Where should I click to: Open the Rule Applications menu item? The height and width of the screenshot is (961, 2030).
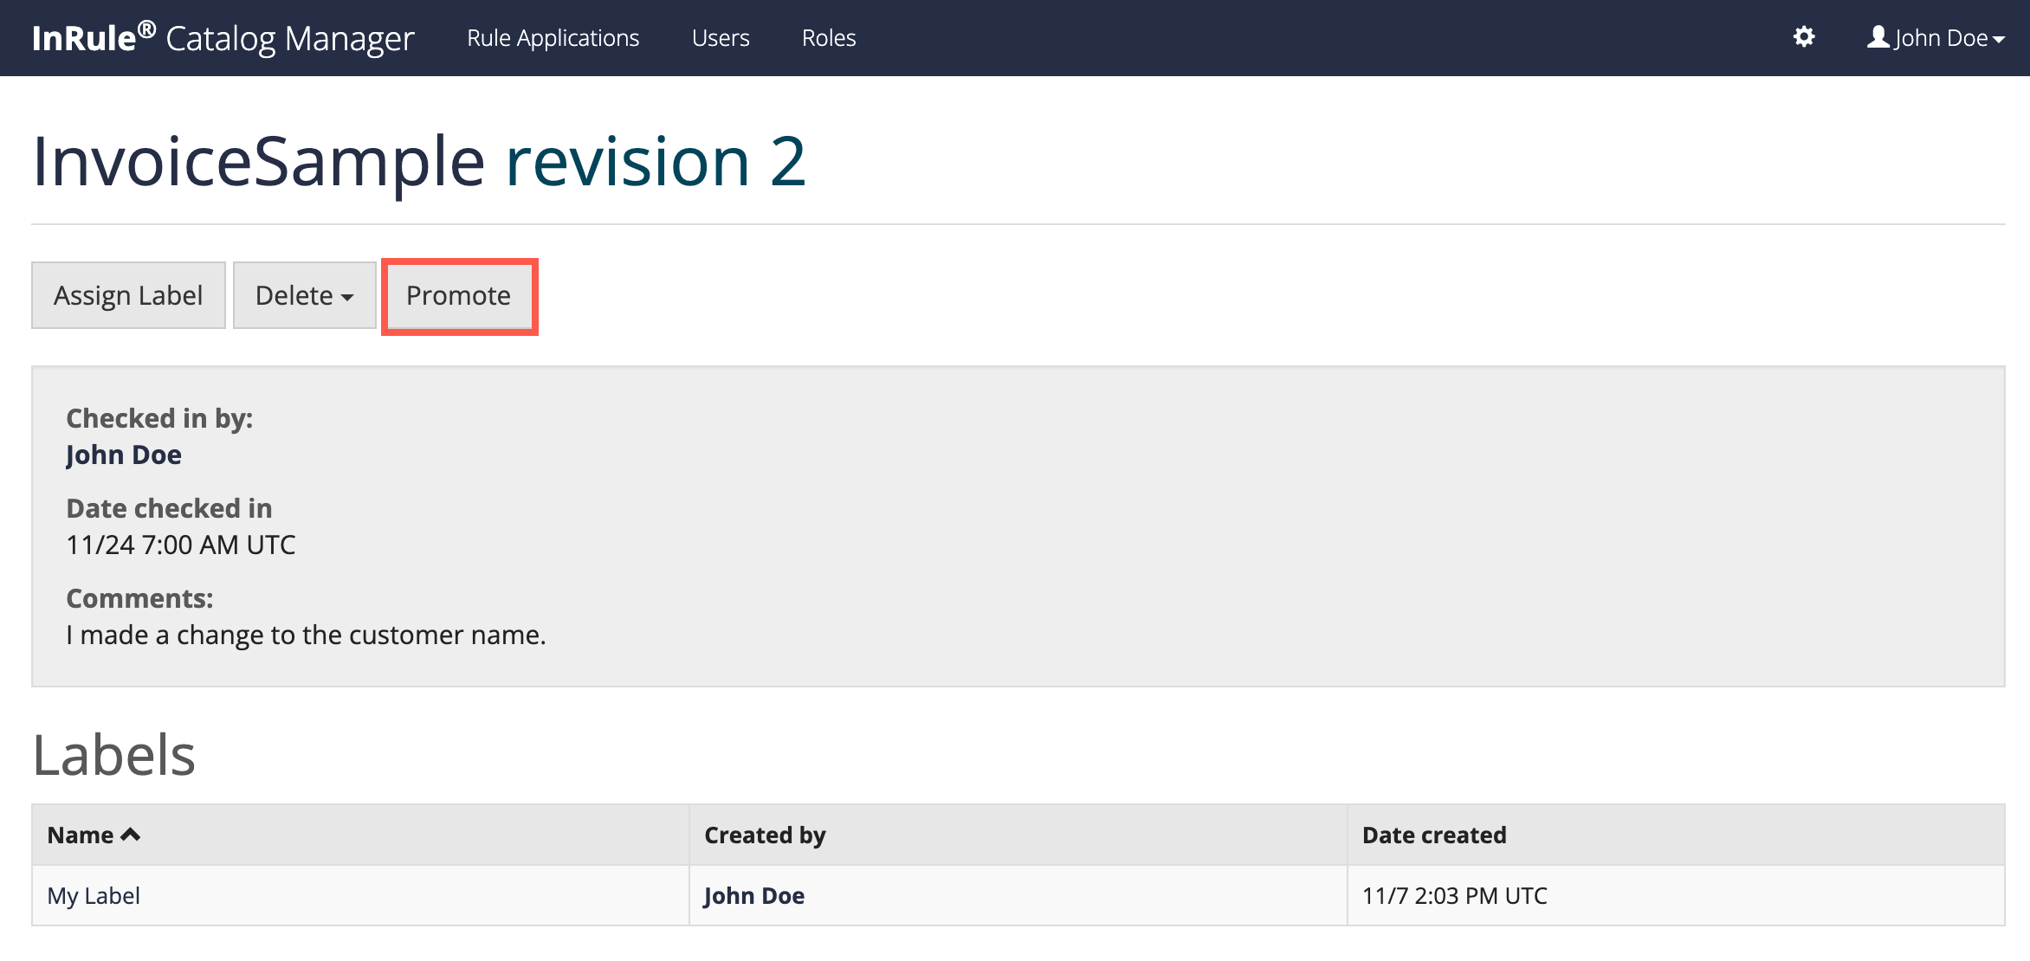[553, 38]
